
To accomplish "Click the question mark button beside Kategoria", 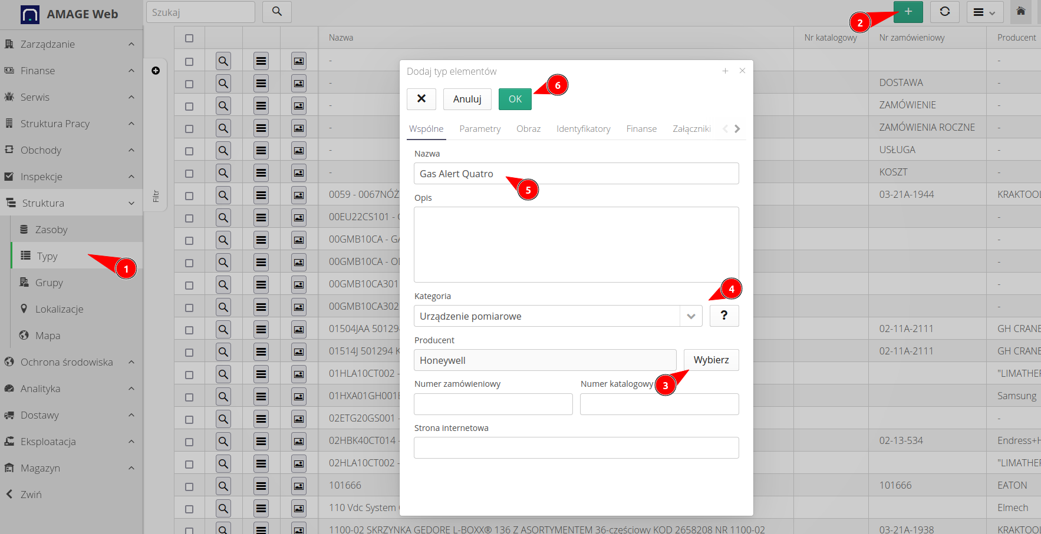I will click(724, 316).
